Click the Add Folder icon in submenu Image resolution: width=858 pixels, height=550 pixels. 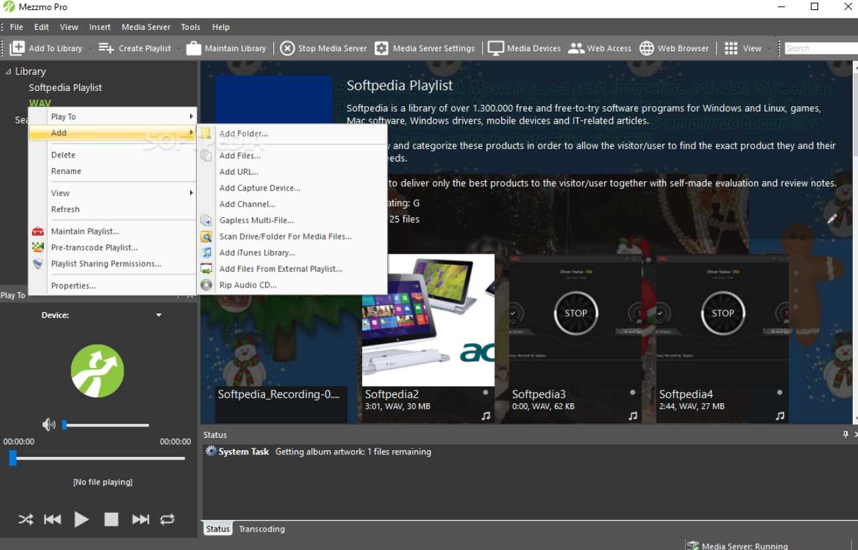tap(207, 134)
